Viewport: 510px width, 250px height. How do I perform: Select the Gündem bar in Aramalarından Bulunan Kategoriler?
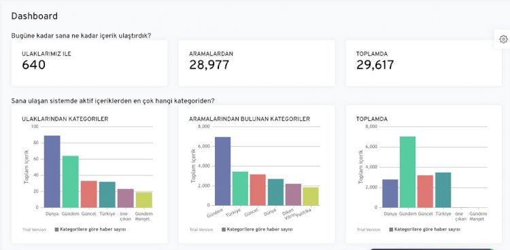tap(223, 171)
